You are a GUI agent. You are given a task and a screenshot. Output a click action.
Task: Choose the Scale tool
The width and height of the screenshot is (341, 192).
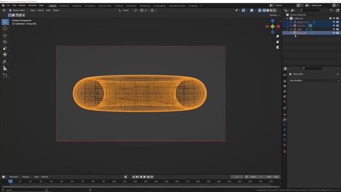pyautogui.click(x=5, y=48)
